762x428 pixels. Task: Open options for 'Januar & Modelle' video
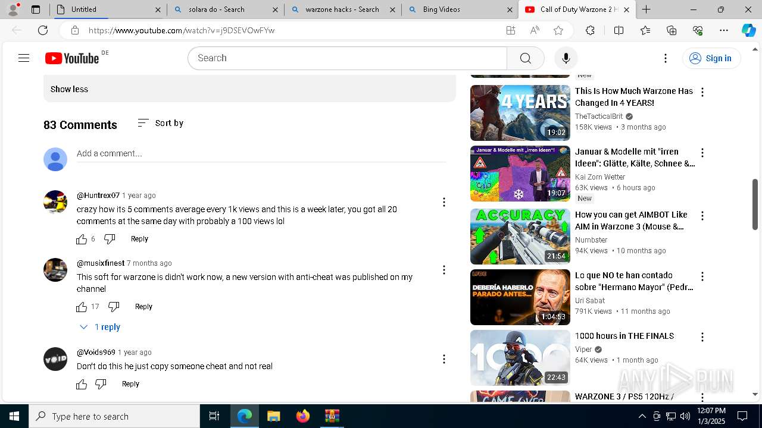[x=702, y=153]
